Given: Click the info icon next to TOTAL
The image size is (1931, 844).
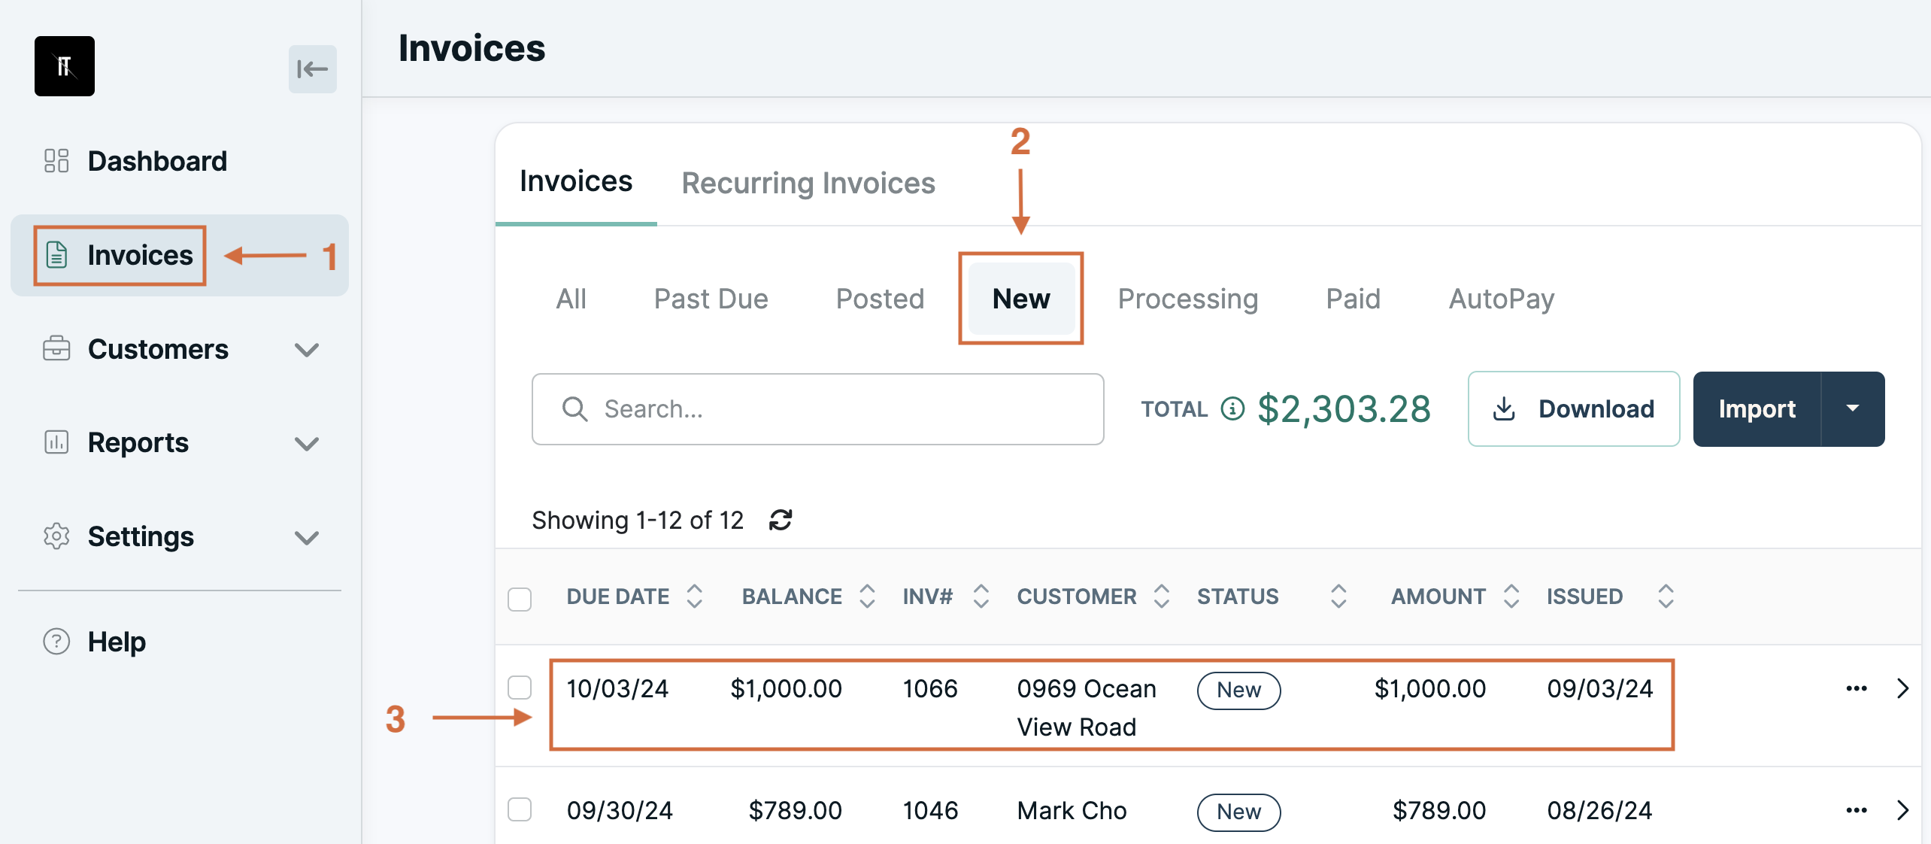Looking at the screenshot, I should (1232, 408).
